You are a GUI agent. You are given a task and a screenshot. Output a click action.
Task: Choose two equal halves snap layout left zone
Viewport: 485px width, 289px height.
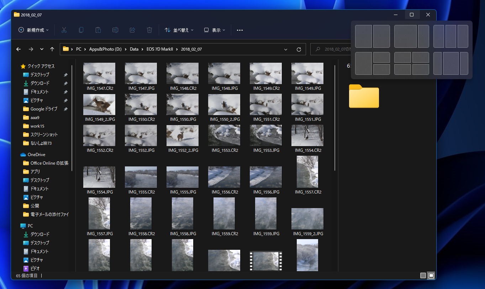tap(363, 36)
